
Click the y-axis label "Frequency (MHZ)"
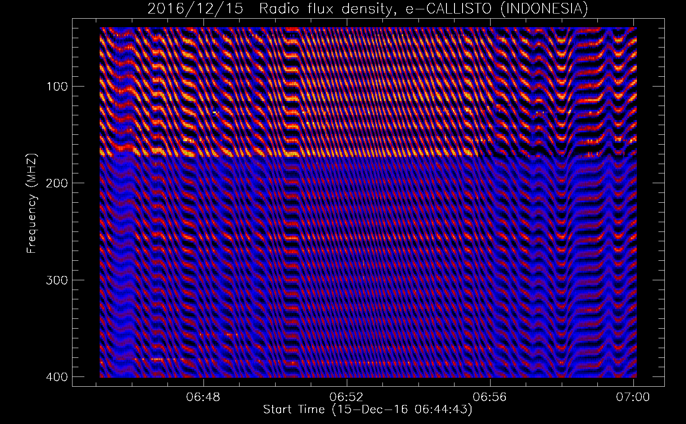32,204
